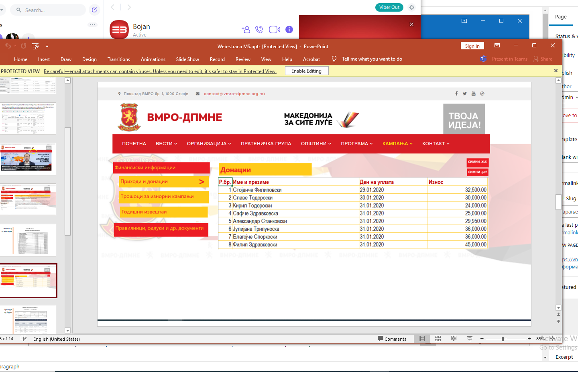Click the Redo icon in quick access toolbar

pos(24,46)
